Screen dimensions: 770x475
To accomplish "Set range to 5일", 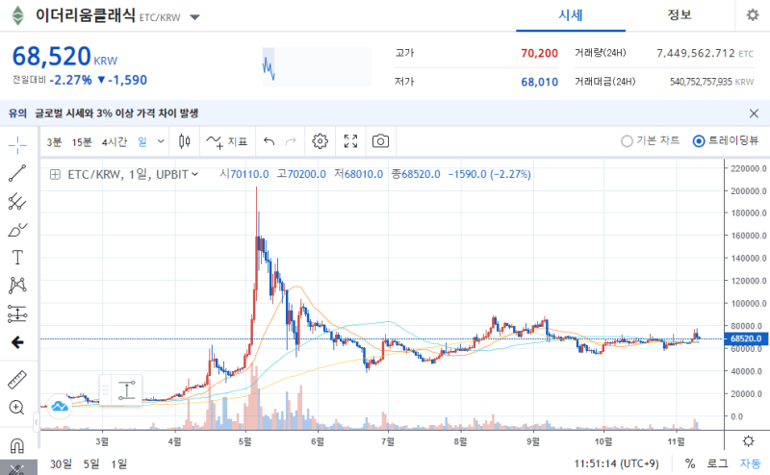I will 91,463.
